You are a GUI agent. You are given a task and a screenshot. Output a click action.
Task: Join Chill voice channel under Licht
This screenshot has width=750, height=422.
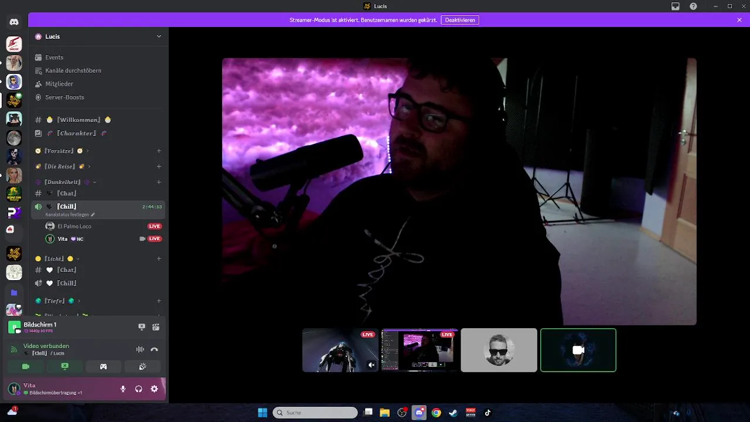coord(98,284)
